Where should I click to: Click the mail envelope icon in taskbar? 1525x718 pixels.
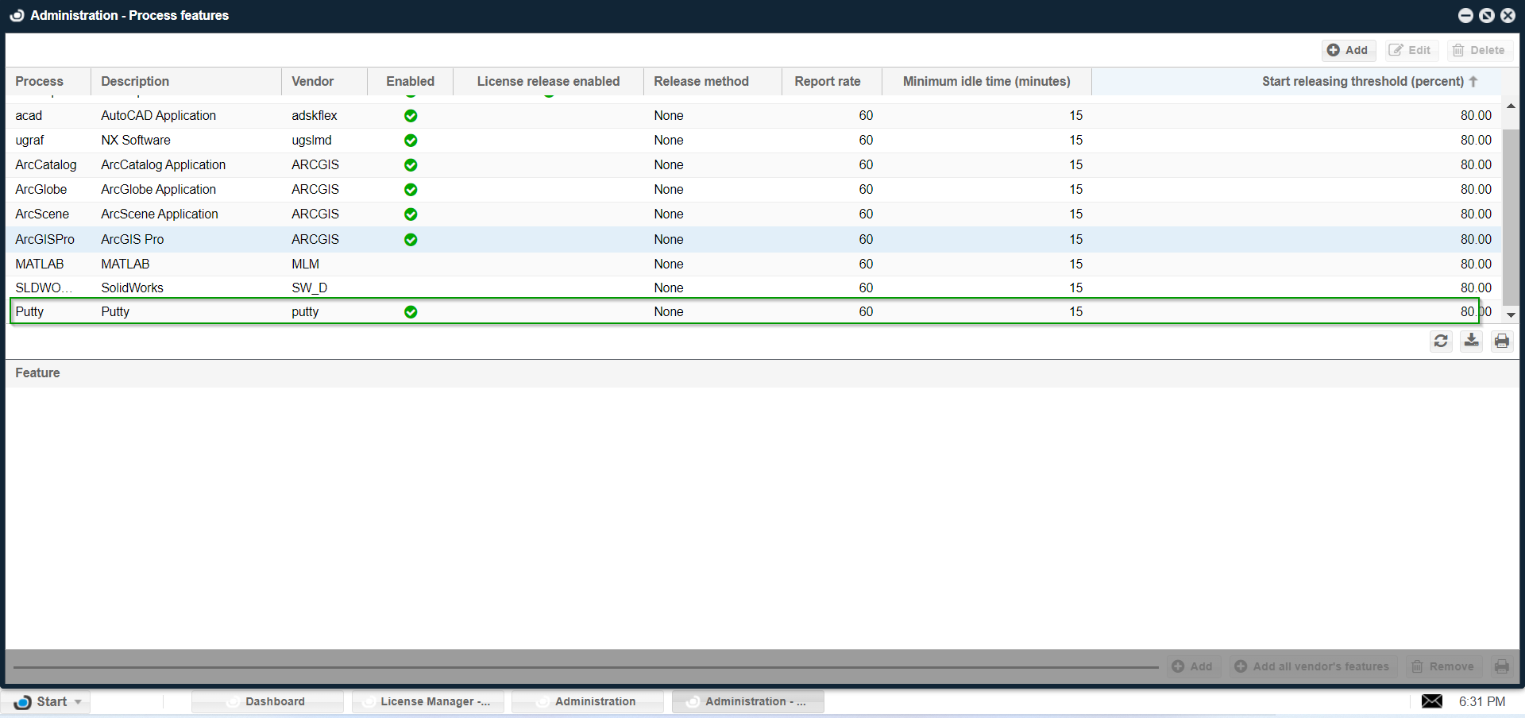tap(1431, 701)
